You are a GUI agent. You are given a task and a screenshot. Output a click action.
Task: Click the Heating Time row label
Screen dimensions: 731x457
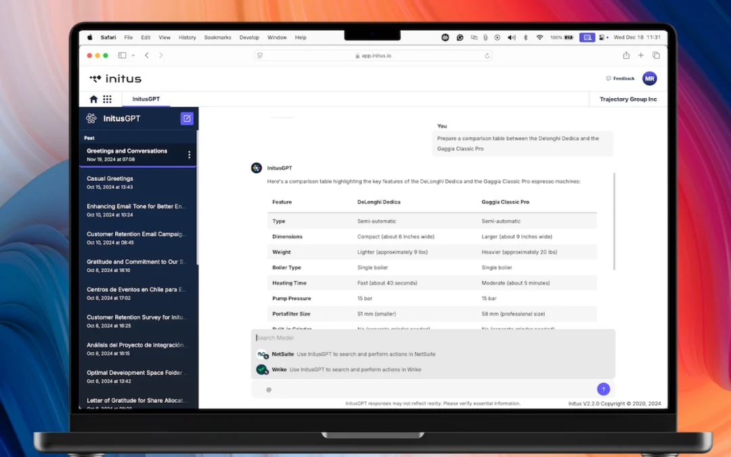pos(289,283)
